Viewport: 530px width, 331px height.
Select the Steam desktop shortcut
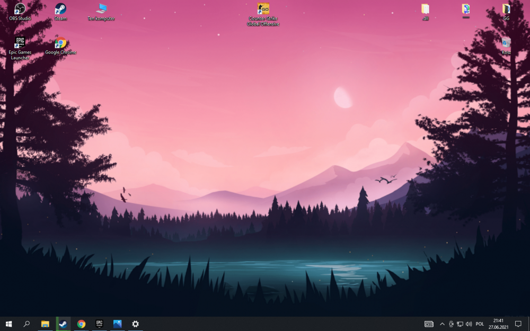60,12
